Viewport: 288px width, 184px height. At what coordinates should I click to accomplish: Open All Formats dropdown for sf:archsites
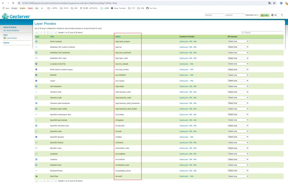coord(238,114)
